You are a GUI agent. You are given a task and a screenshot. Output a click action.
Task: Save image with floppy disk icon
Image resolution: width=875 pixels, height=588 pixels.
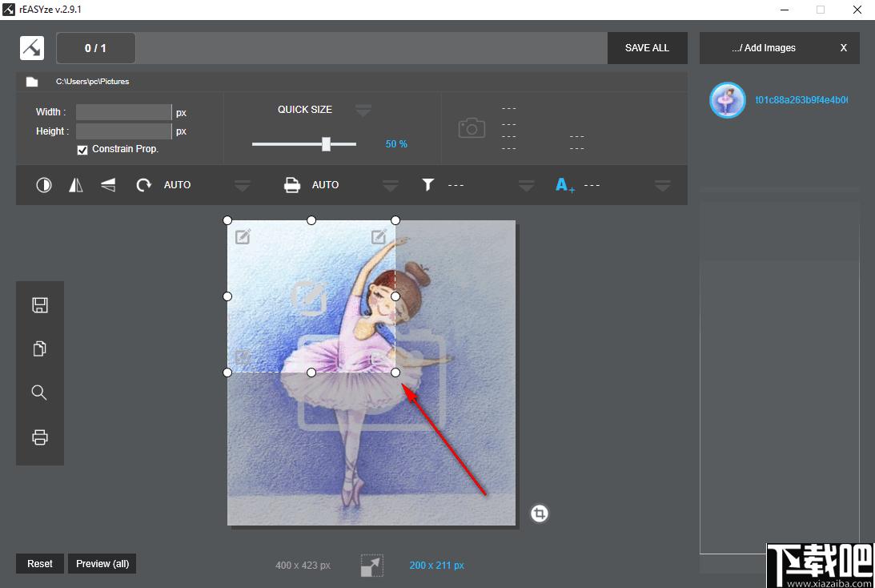(x=39, y=305)
